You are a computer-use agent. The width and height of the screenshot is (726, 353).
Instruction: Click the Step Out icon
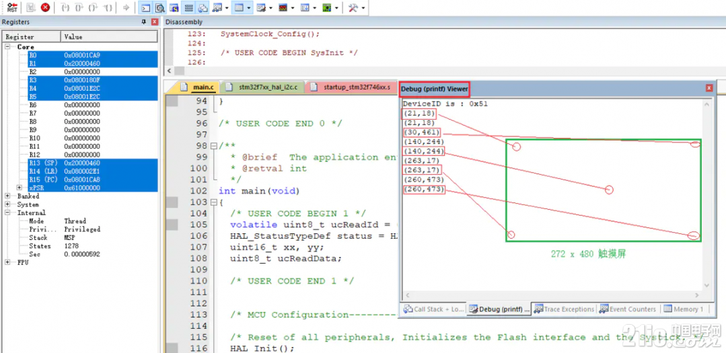tap(94, 7)
